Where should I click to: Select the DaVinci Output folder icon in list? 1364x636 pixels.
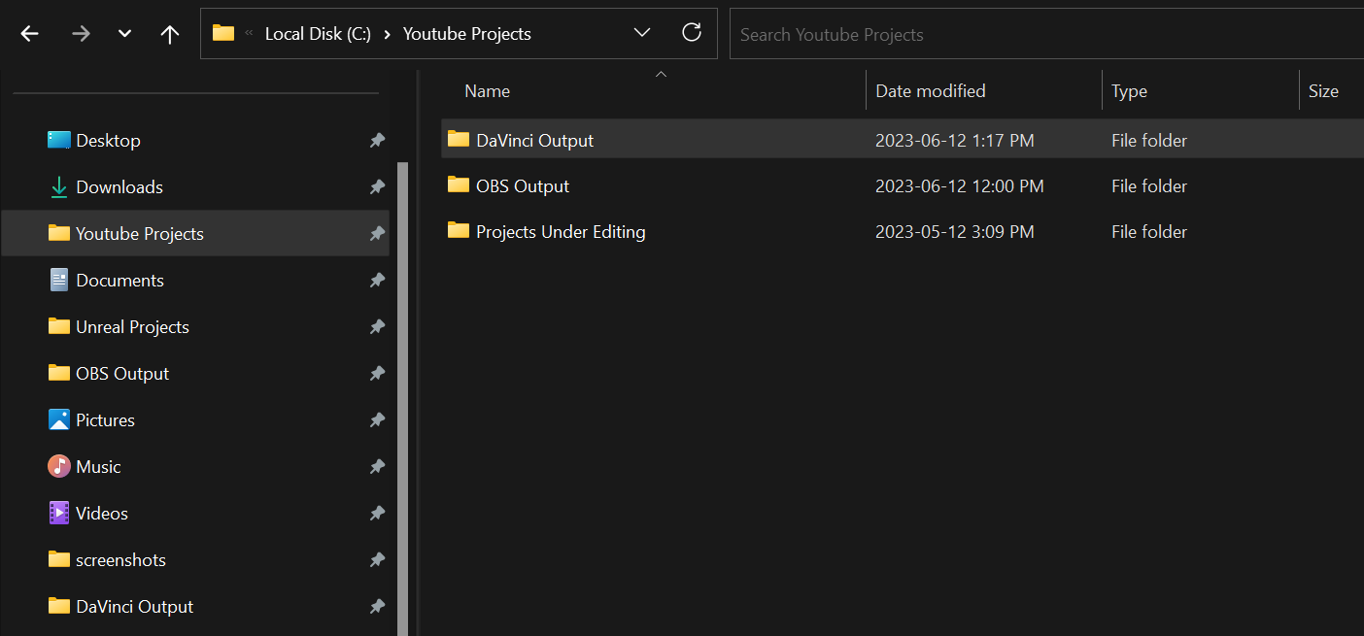459,140
